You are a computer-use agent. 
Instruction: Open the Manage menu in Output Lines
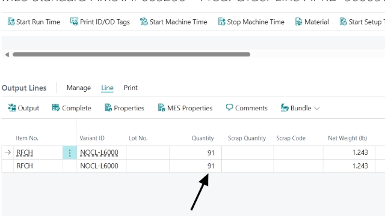(x=79, y=88)
